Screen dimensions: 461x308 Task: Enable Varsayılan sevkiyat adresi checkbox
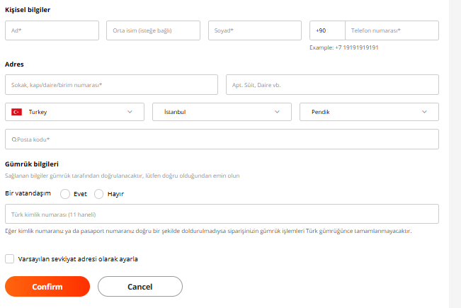pos(10,259)
